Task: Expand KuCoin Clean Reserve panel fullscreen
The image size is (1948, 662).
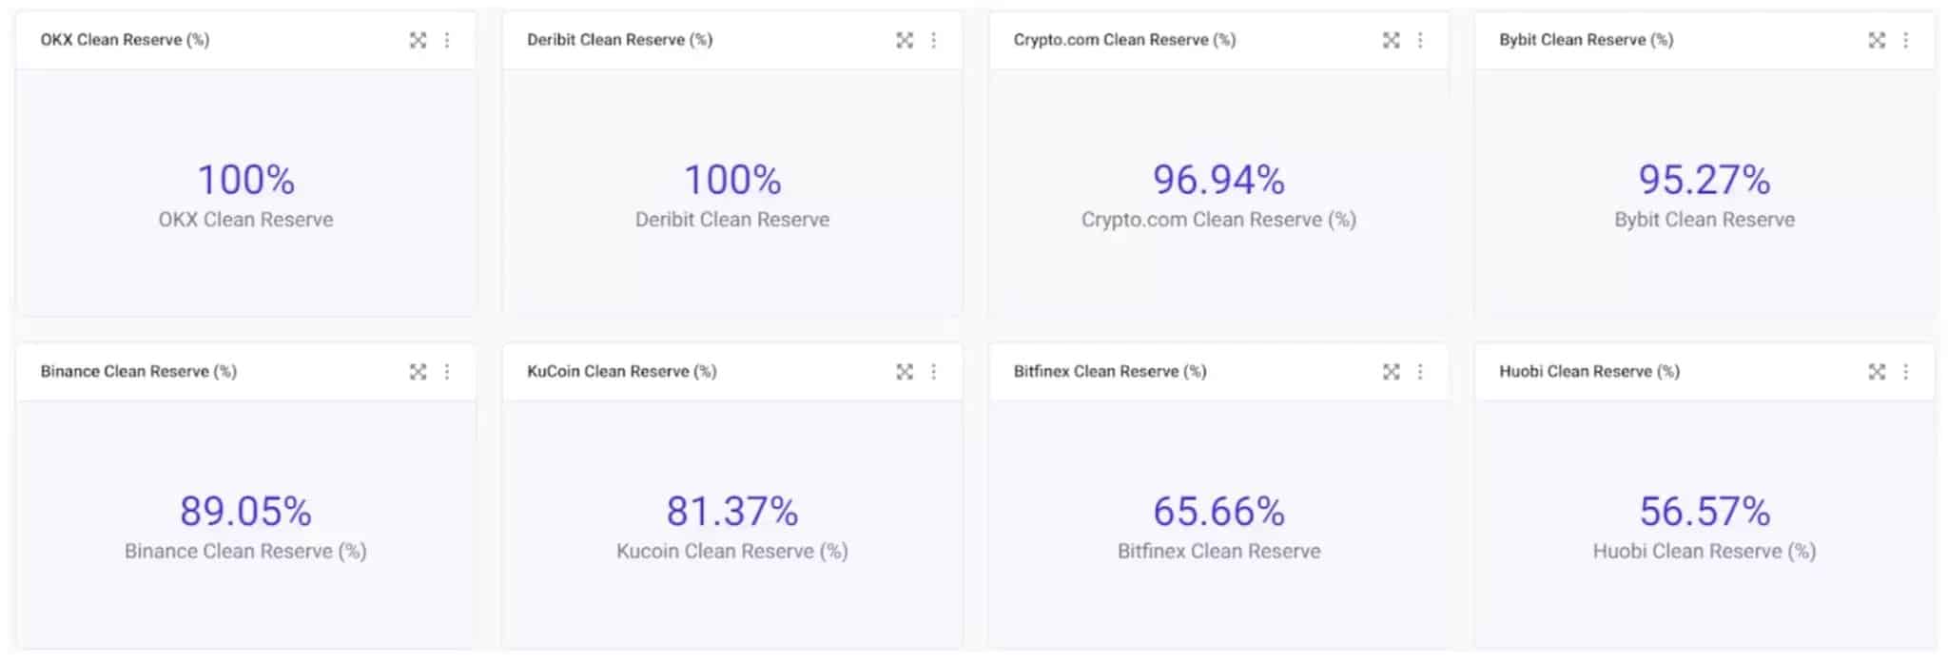Action: [x=905, y=372]
